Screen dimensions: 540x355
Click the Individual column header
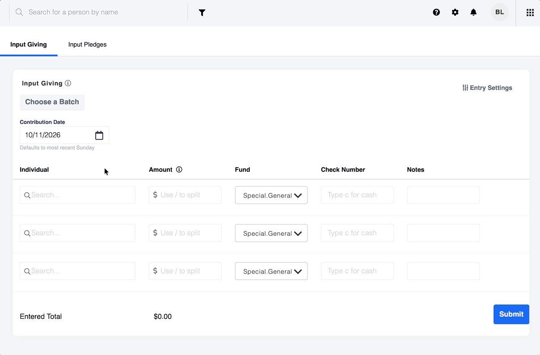pos(34,169)
